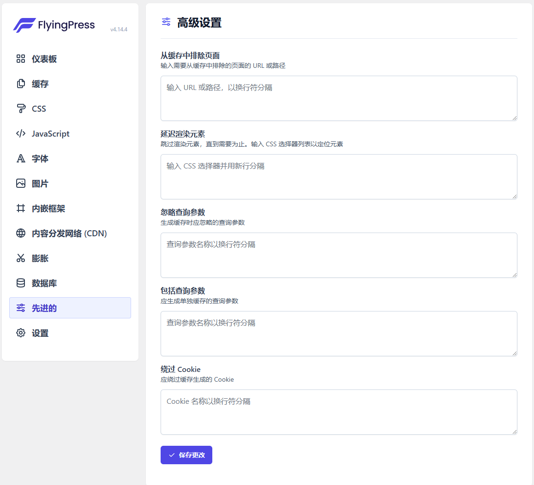
Task: Open 内嵌框架 via the hash icon
Action: click(20, 208)
